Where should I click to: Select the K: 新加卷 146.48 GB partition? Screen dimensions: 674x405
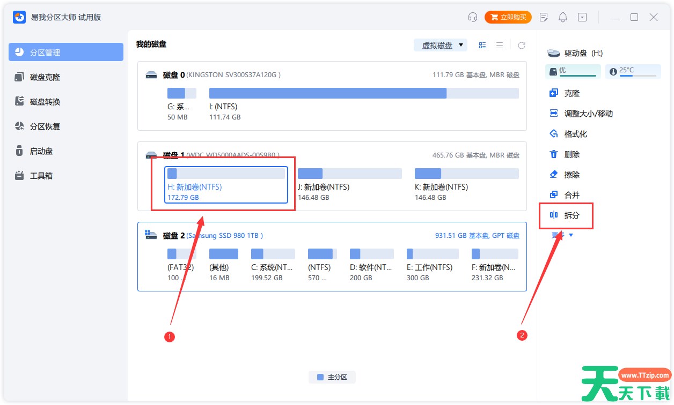(466, 184)
